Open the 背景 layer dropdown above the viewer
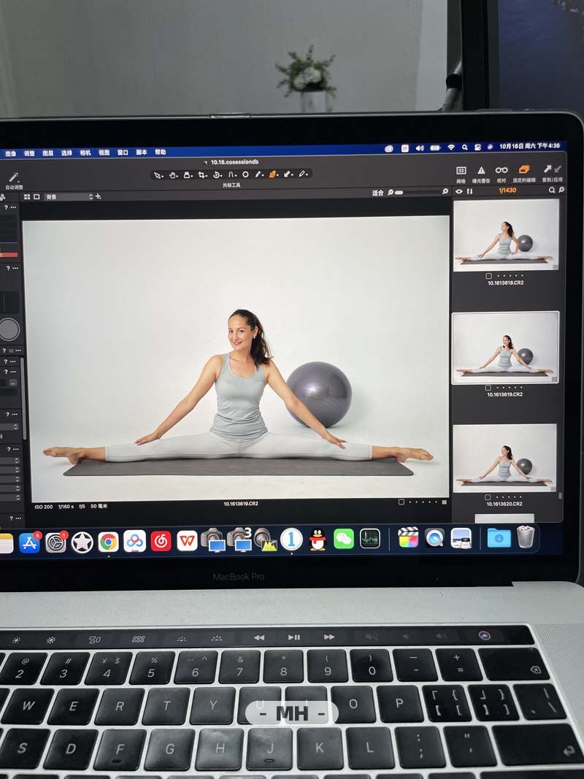This screenshot has height=779, width=584. click(69, 197)
